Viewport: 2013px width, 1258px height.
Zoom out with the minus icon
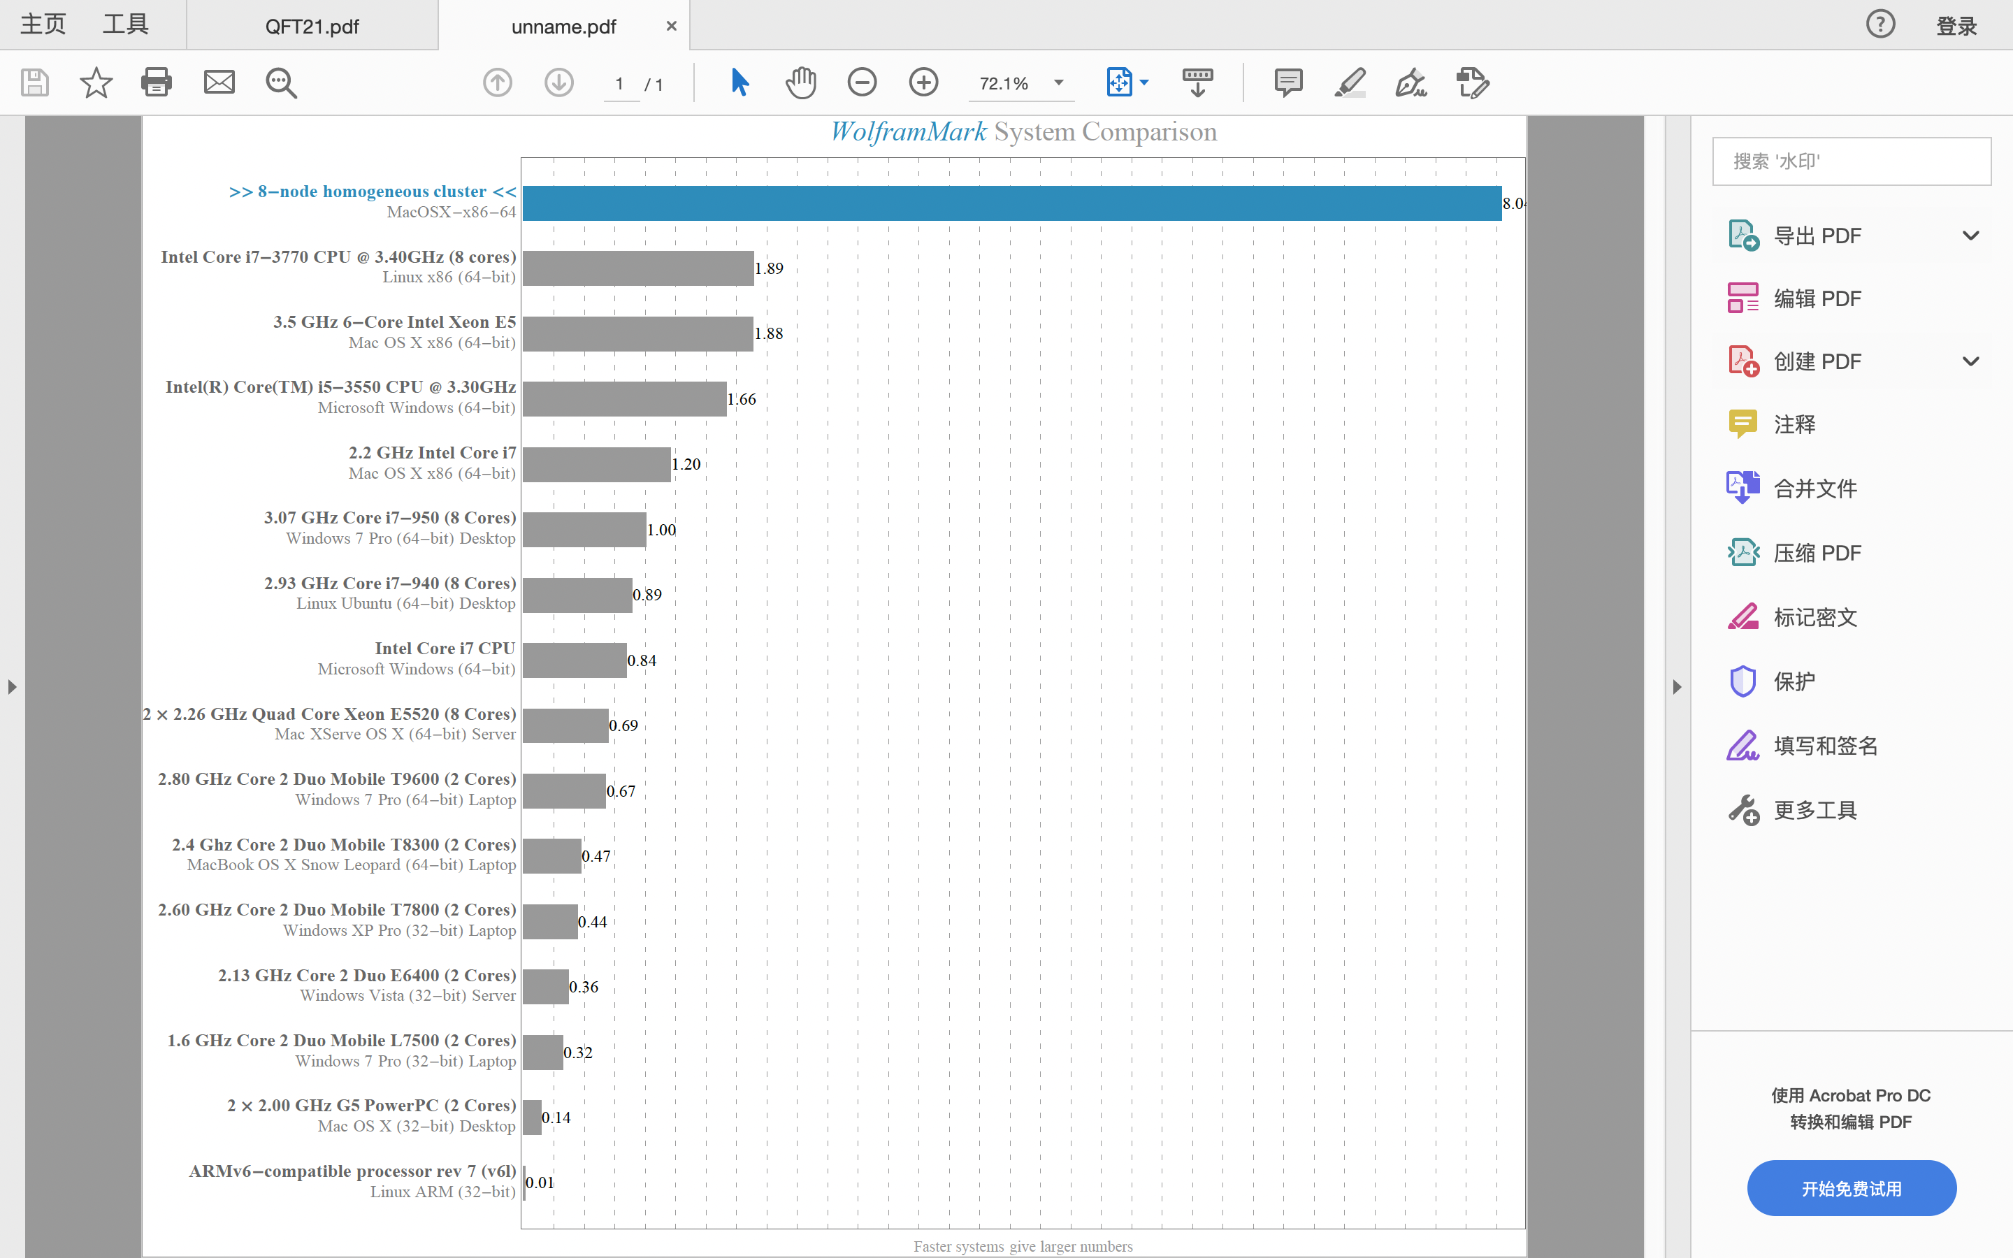(863, 82)
